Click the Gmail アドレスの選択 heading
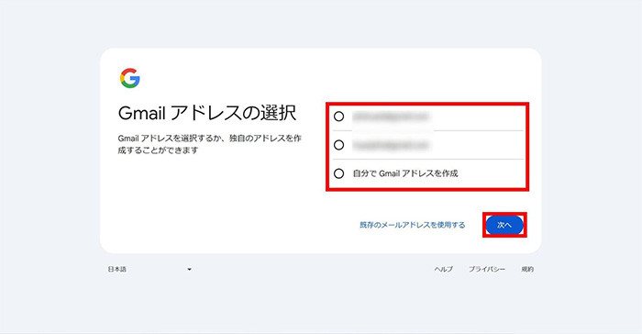Viewport: 642px width, 334px height. point(207,113)
